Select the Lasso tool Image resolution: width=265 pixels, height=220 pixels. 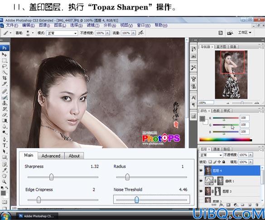pos(4,66)
